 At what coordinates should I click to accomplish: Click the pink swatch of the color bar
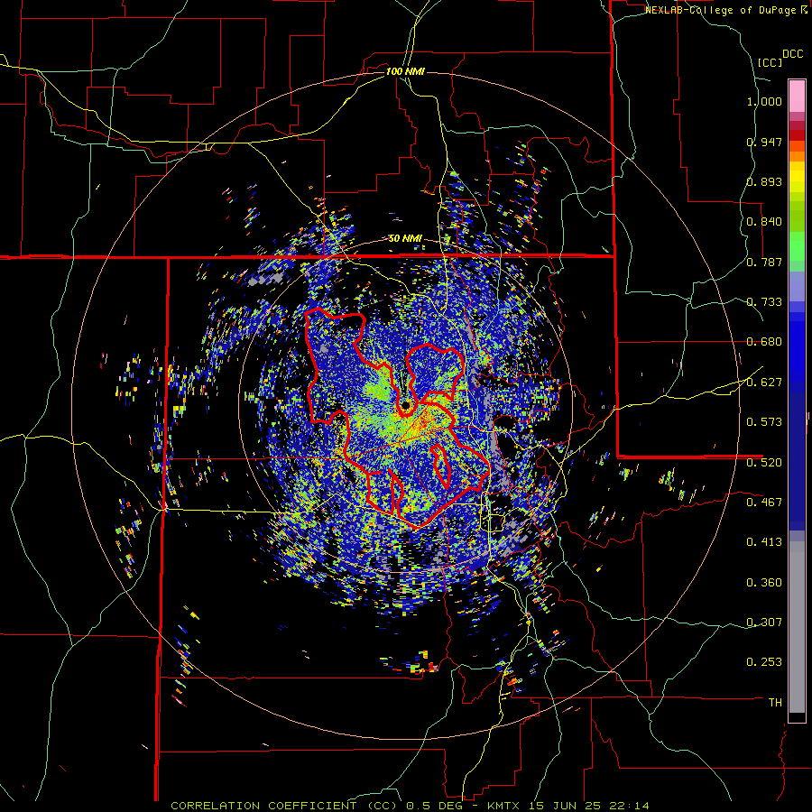click(x=797, y=96)
